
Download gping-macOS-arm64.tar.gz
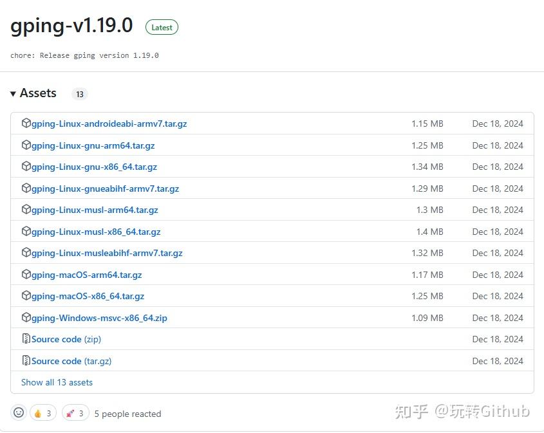point(87,275)
